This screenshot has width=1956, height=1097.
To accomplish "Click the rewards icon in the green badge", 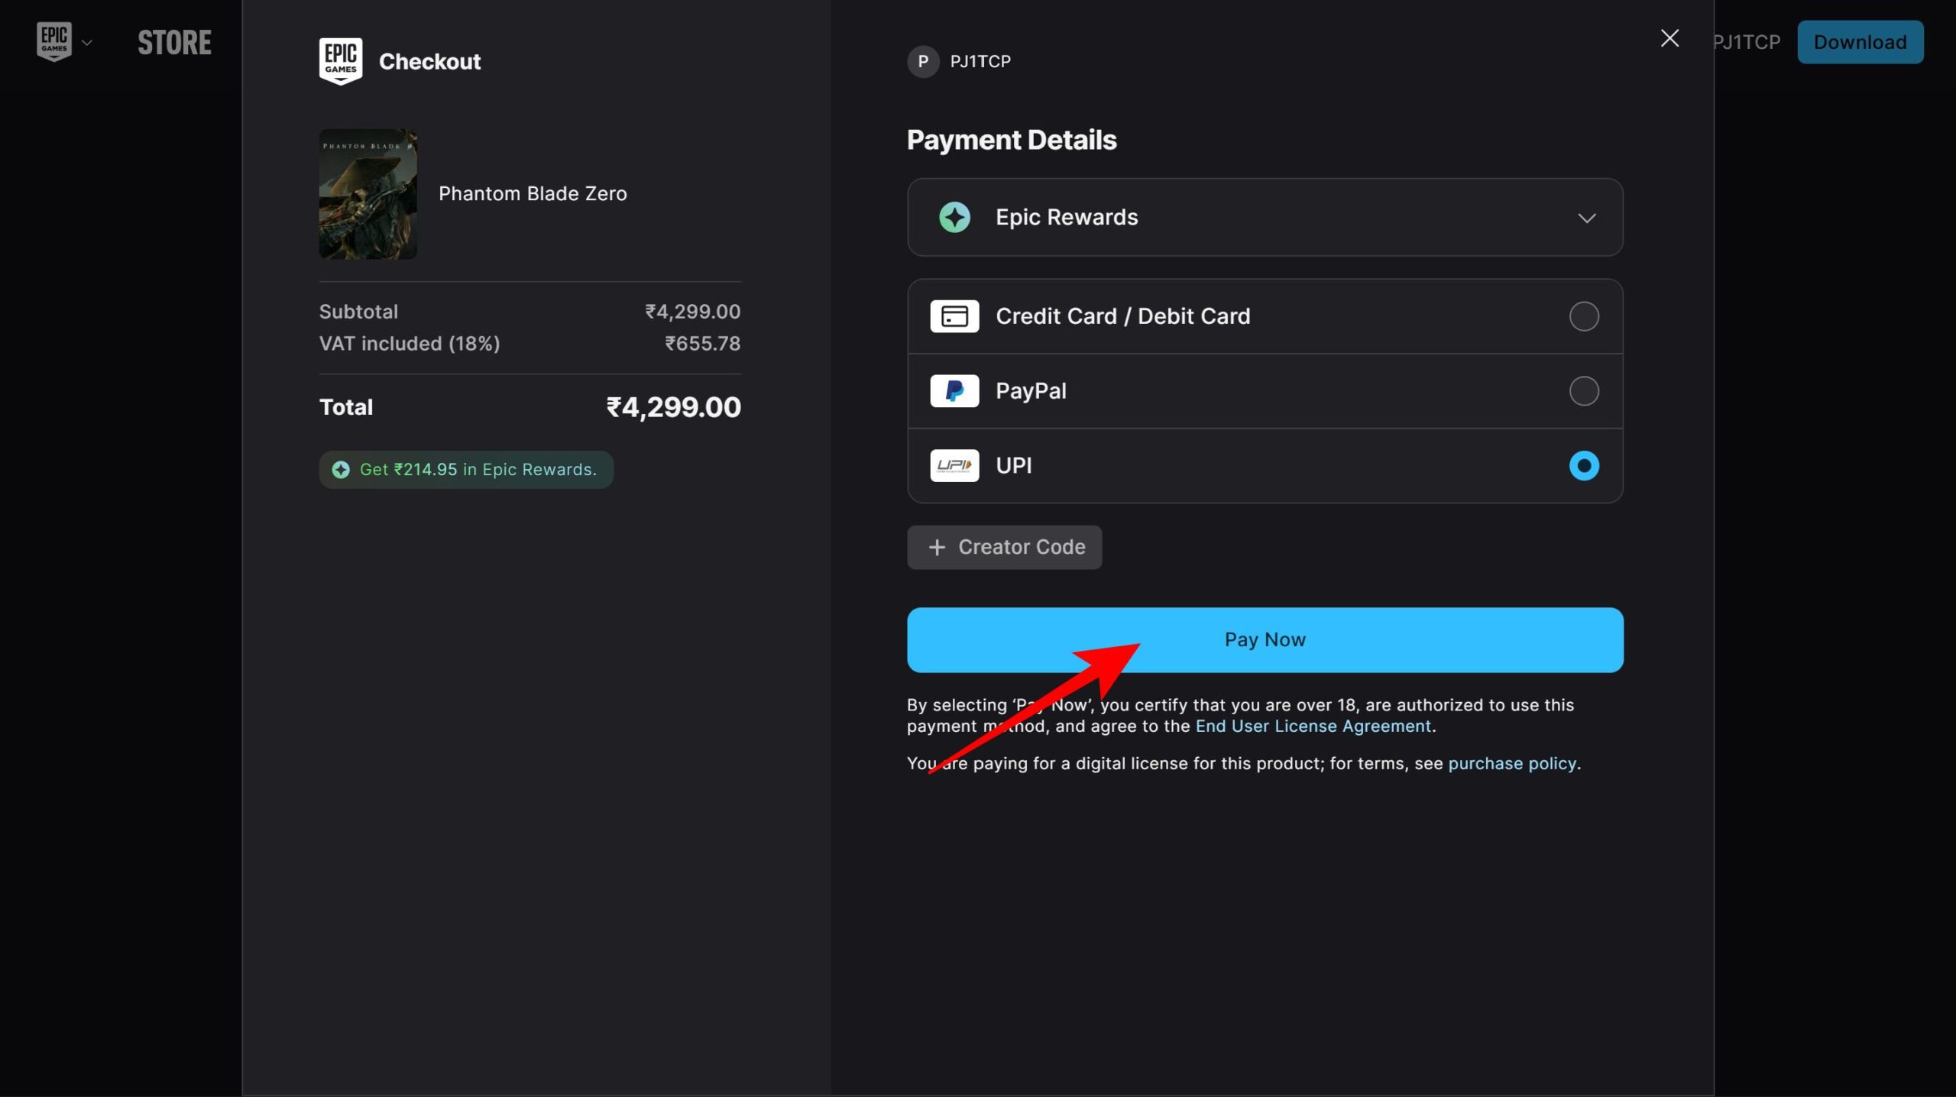I will [341, 470].
